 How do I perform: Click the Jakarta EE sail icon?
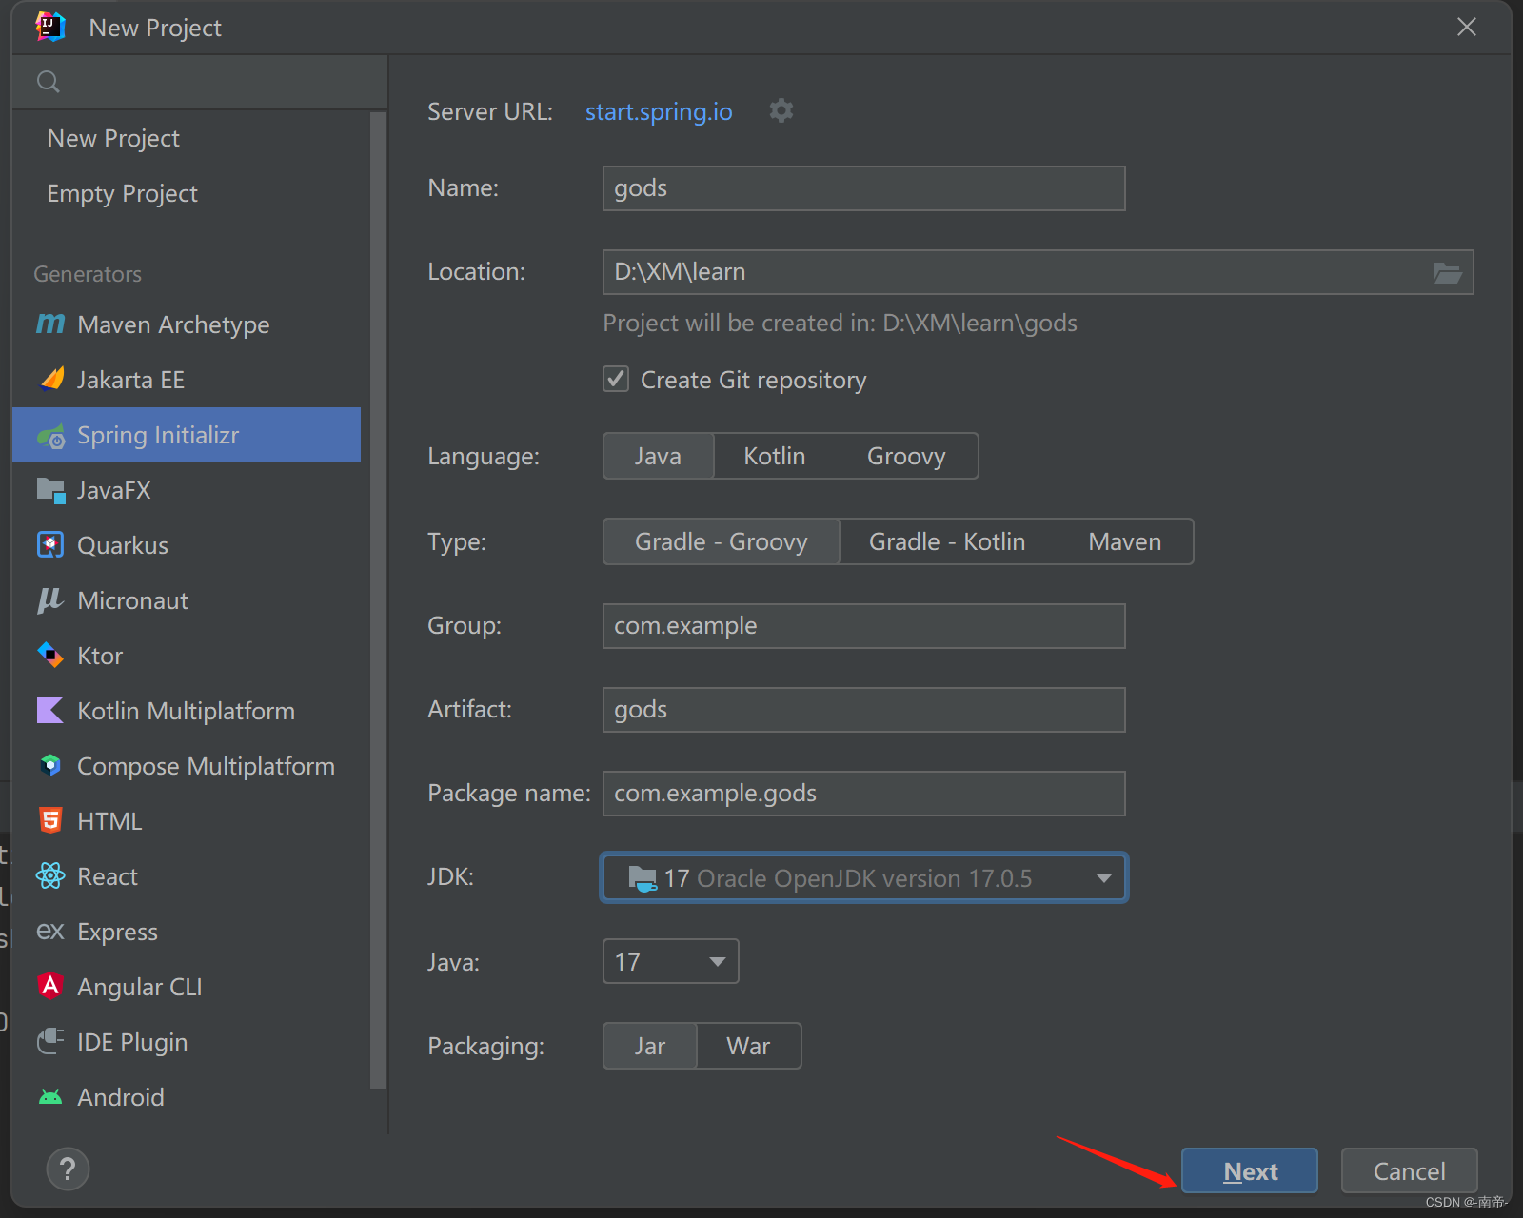51,379
